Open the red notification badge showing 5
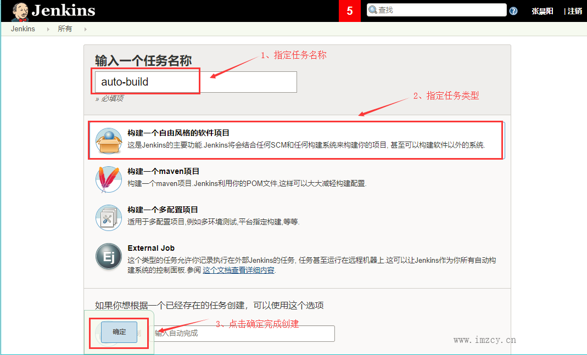Image resolution: width=587 pixels, height=355 pixels. [x=350, y=11]
